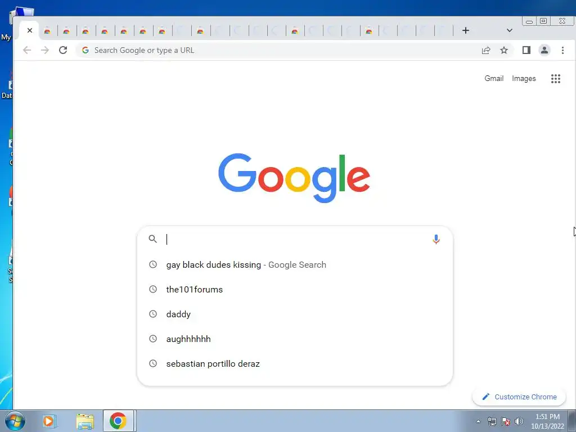Open the taskbar clock showing 1:51 PM
This screenshot has width=576, height=432.
tap(547, 421)
